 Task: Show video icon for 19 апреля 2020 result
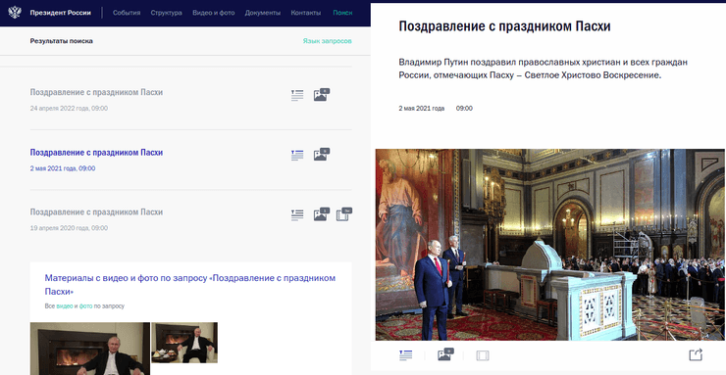point(344,213)
